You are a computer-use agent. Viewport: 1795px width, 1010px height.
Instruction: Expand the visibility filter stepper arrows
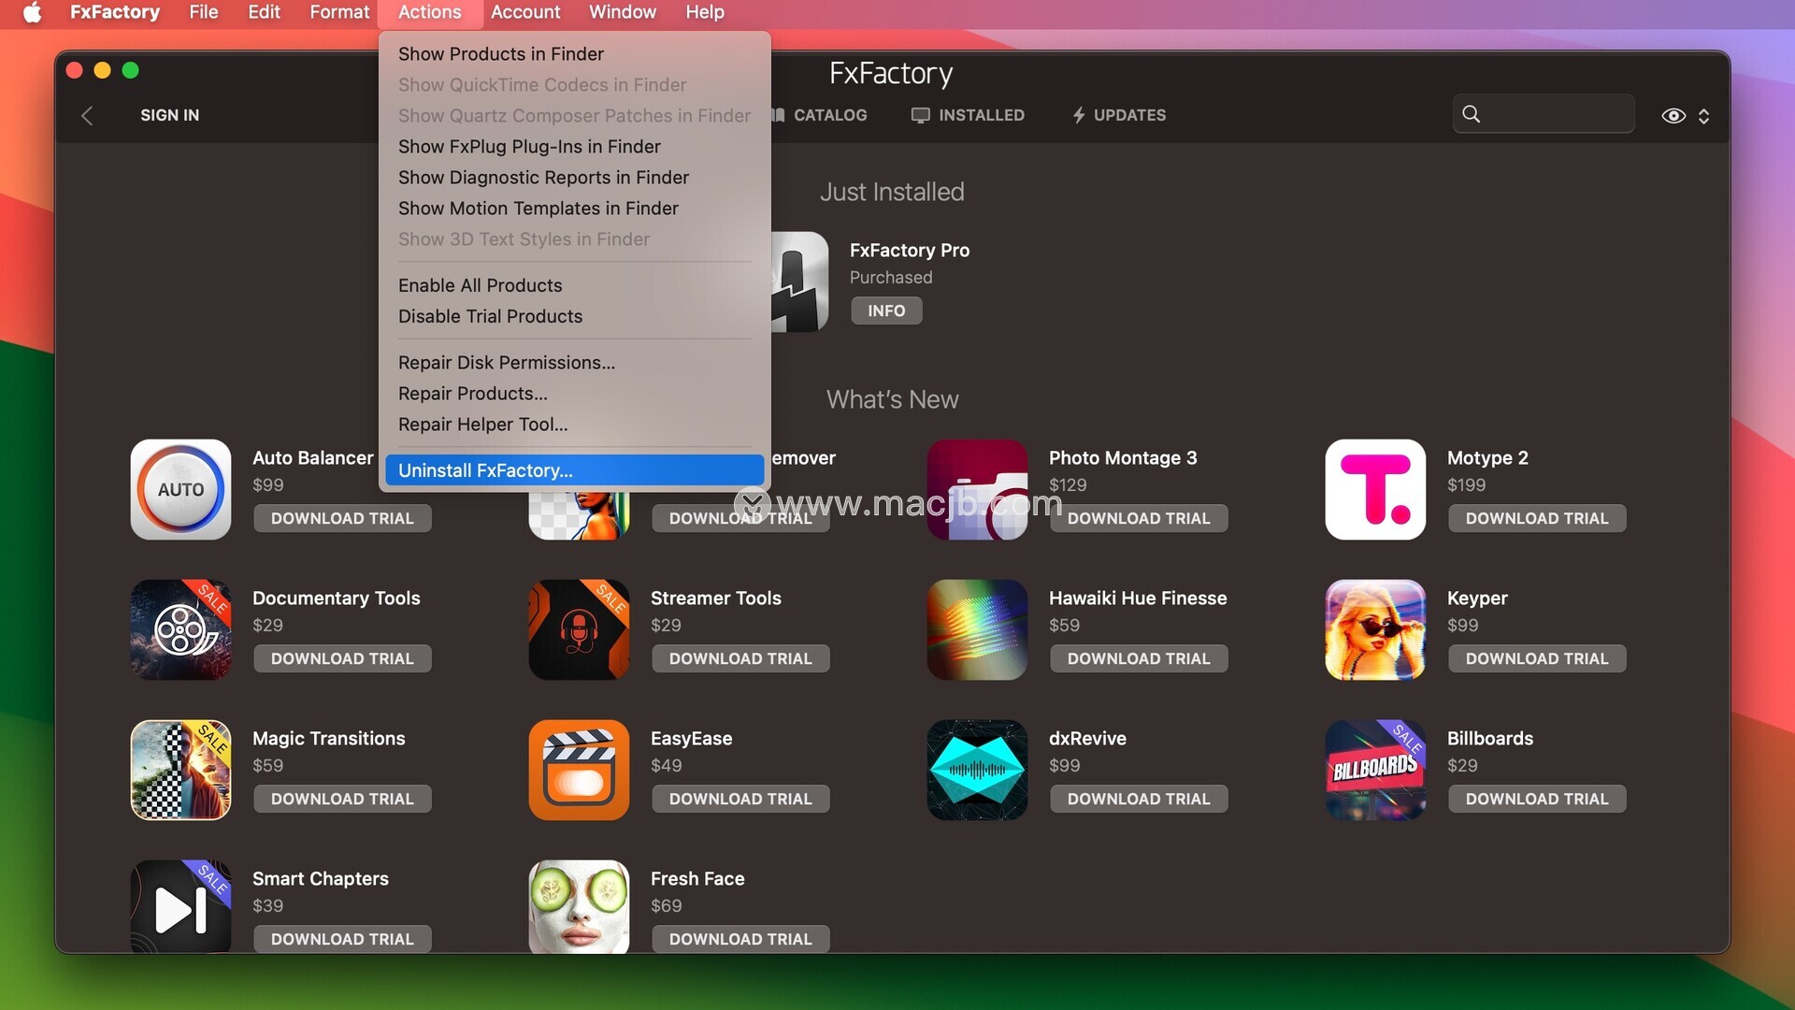coord(1703,115)
